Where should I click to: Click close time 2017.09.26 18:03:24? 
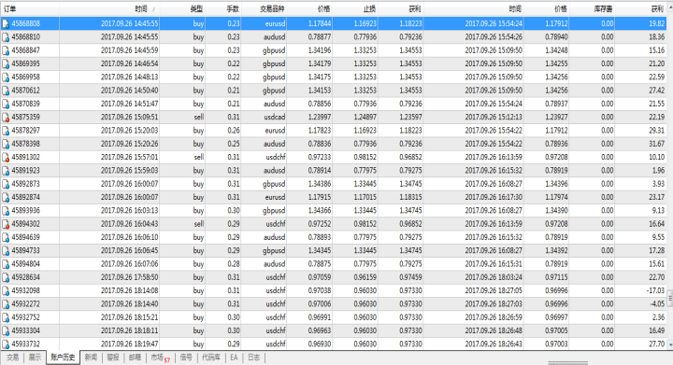[494, 277]
